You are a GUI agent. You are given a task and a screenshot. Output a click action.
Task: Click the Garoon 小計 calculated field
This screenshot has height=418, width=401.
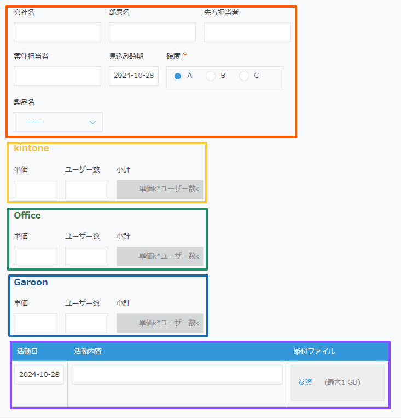[x=160, y=323]
